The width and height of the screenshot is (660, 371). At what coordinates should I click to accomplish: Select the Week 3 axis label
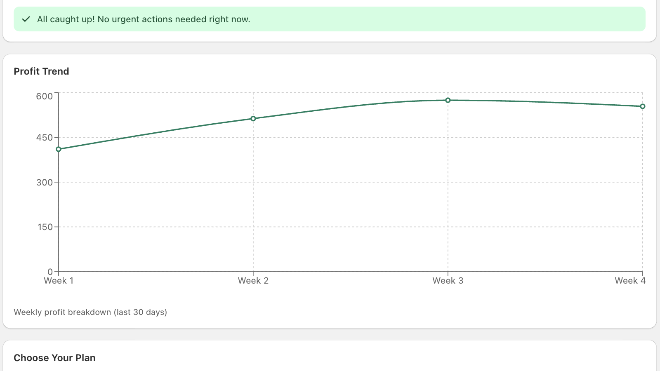[x=448, y=280]
